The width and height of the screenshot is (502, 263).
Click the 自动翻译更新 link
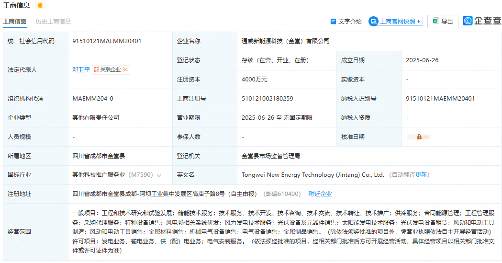[409, 175]
